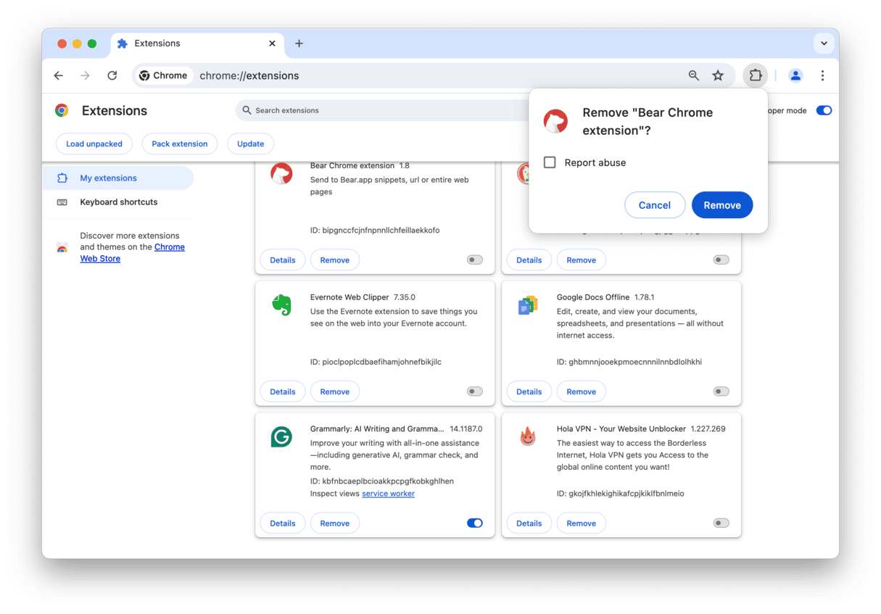Remove the Grammarly extension
The height and width of the screenshot is (614, 881).
(335, 523)
